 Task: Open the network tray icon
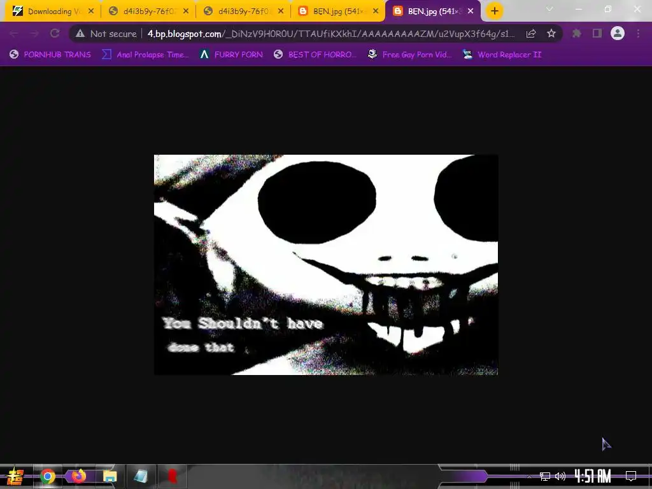(545, 476)
